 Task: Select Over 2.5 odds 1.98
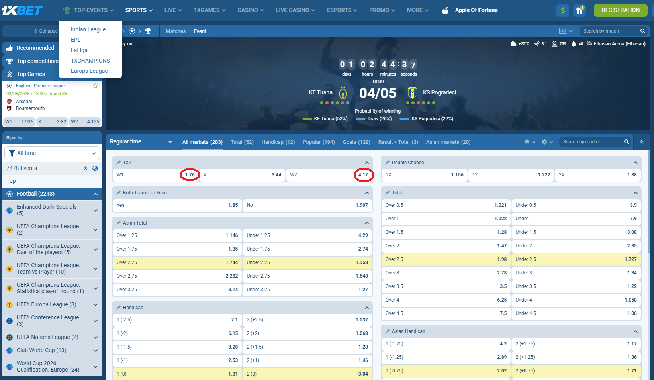[446, 259]
